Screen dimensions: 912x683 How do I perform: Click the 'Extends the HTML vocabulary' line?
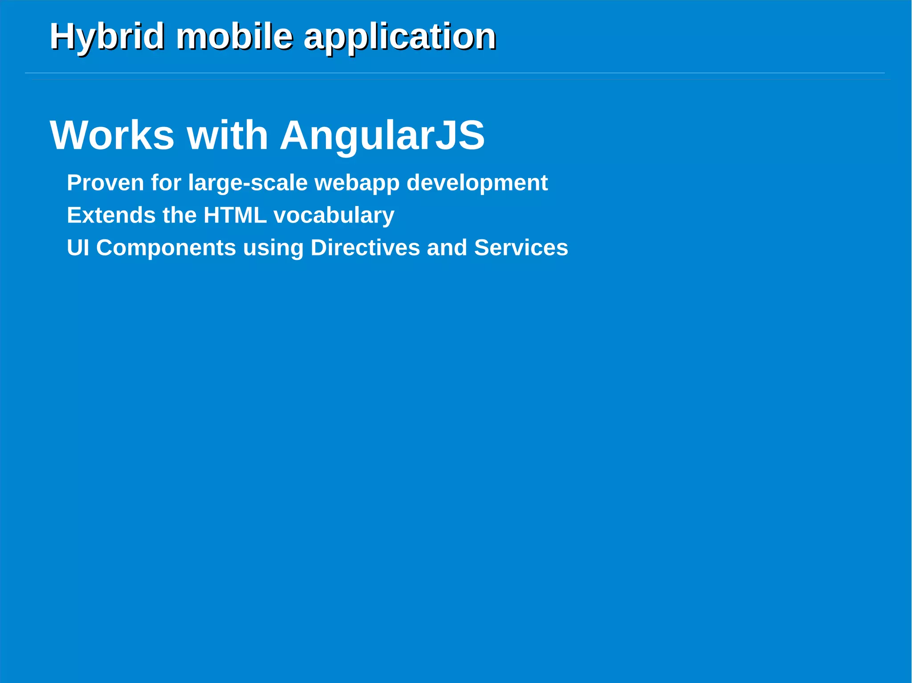(230, 215)
